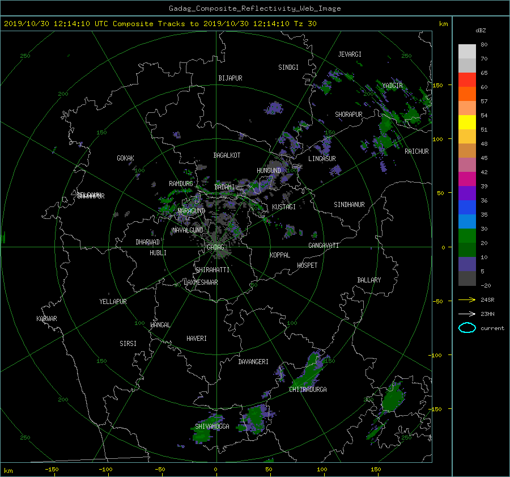Click the LAXMESHWAR city label
This screenshot has height=477, width=510.
(x=201, y=282)
